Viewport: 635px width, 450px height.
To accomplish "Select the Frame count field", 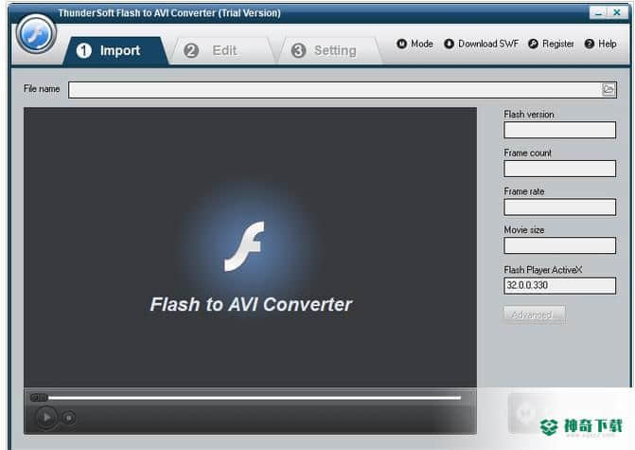I will pos(559,169).
